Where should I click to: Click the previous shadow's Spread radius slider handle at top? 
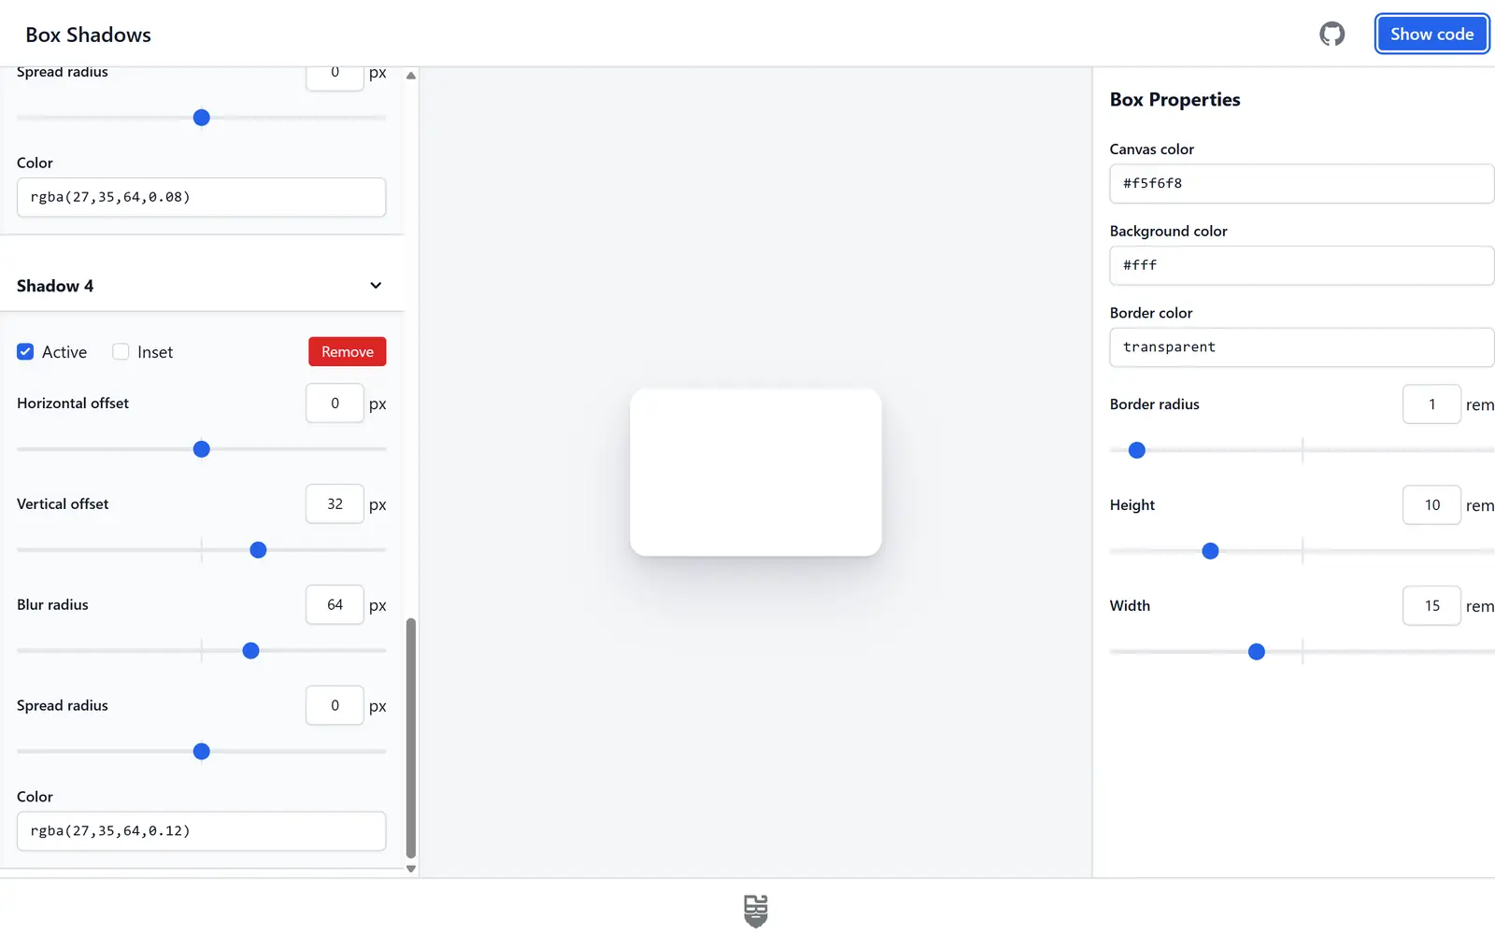click(x=201, y=118)
